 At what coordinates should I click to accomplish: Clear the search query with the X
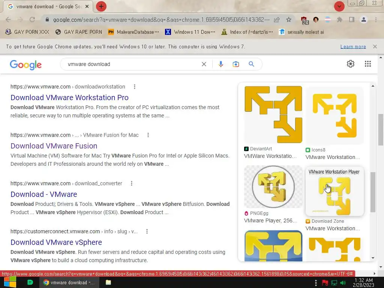tap(204, 64)
